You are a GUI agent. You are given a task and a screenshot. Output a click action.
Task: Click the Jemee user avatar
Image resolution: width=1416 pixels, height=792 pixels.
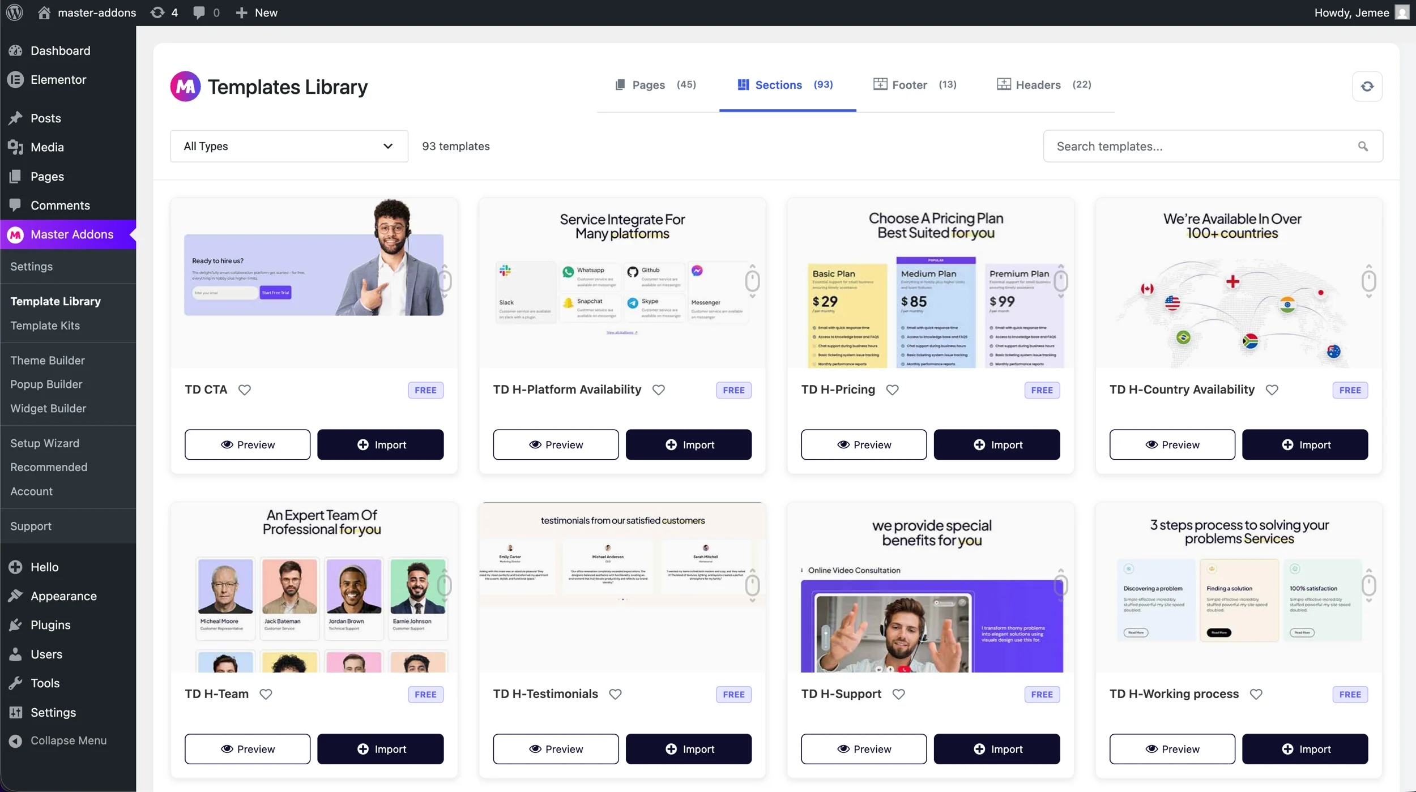[x=1402, y=12]
